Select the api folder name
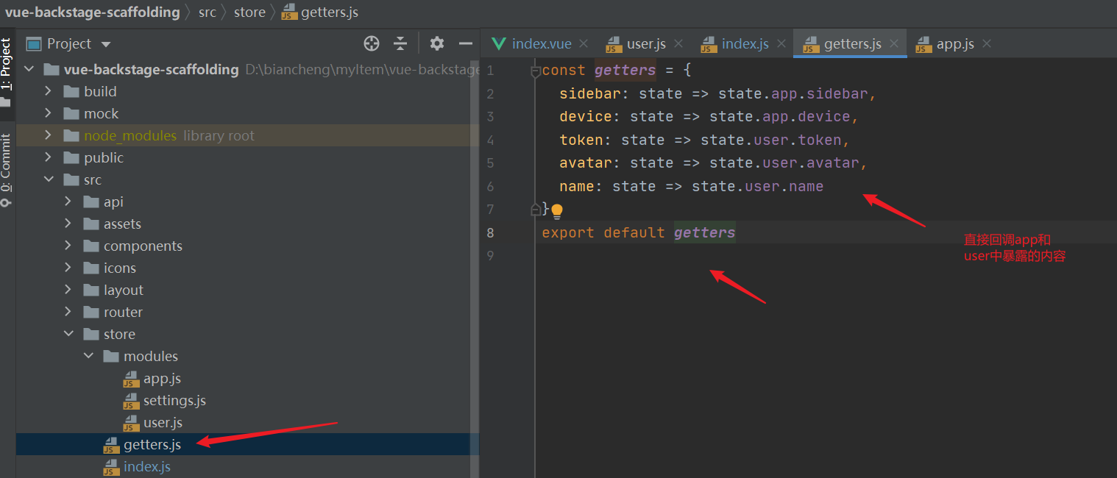The width and height of the screenshot is (1117, 478). (x=113, y=201)
